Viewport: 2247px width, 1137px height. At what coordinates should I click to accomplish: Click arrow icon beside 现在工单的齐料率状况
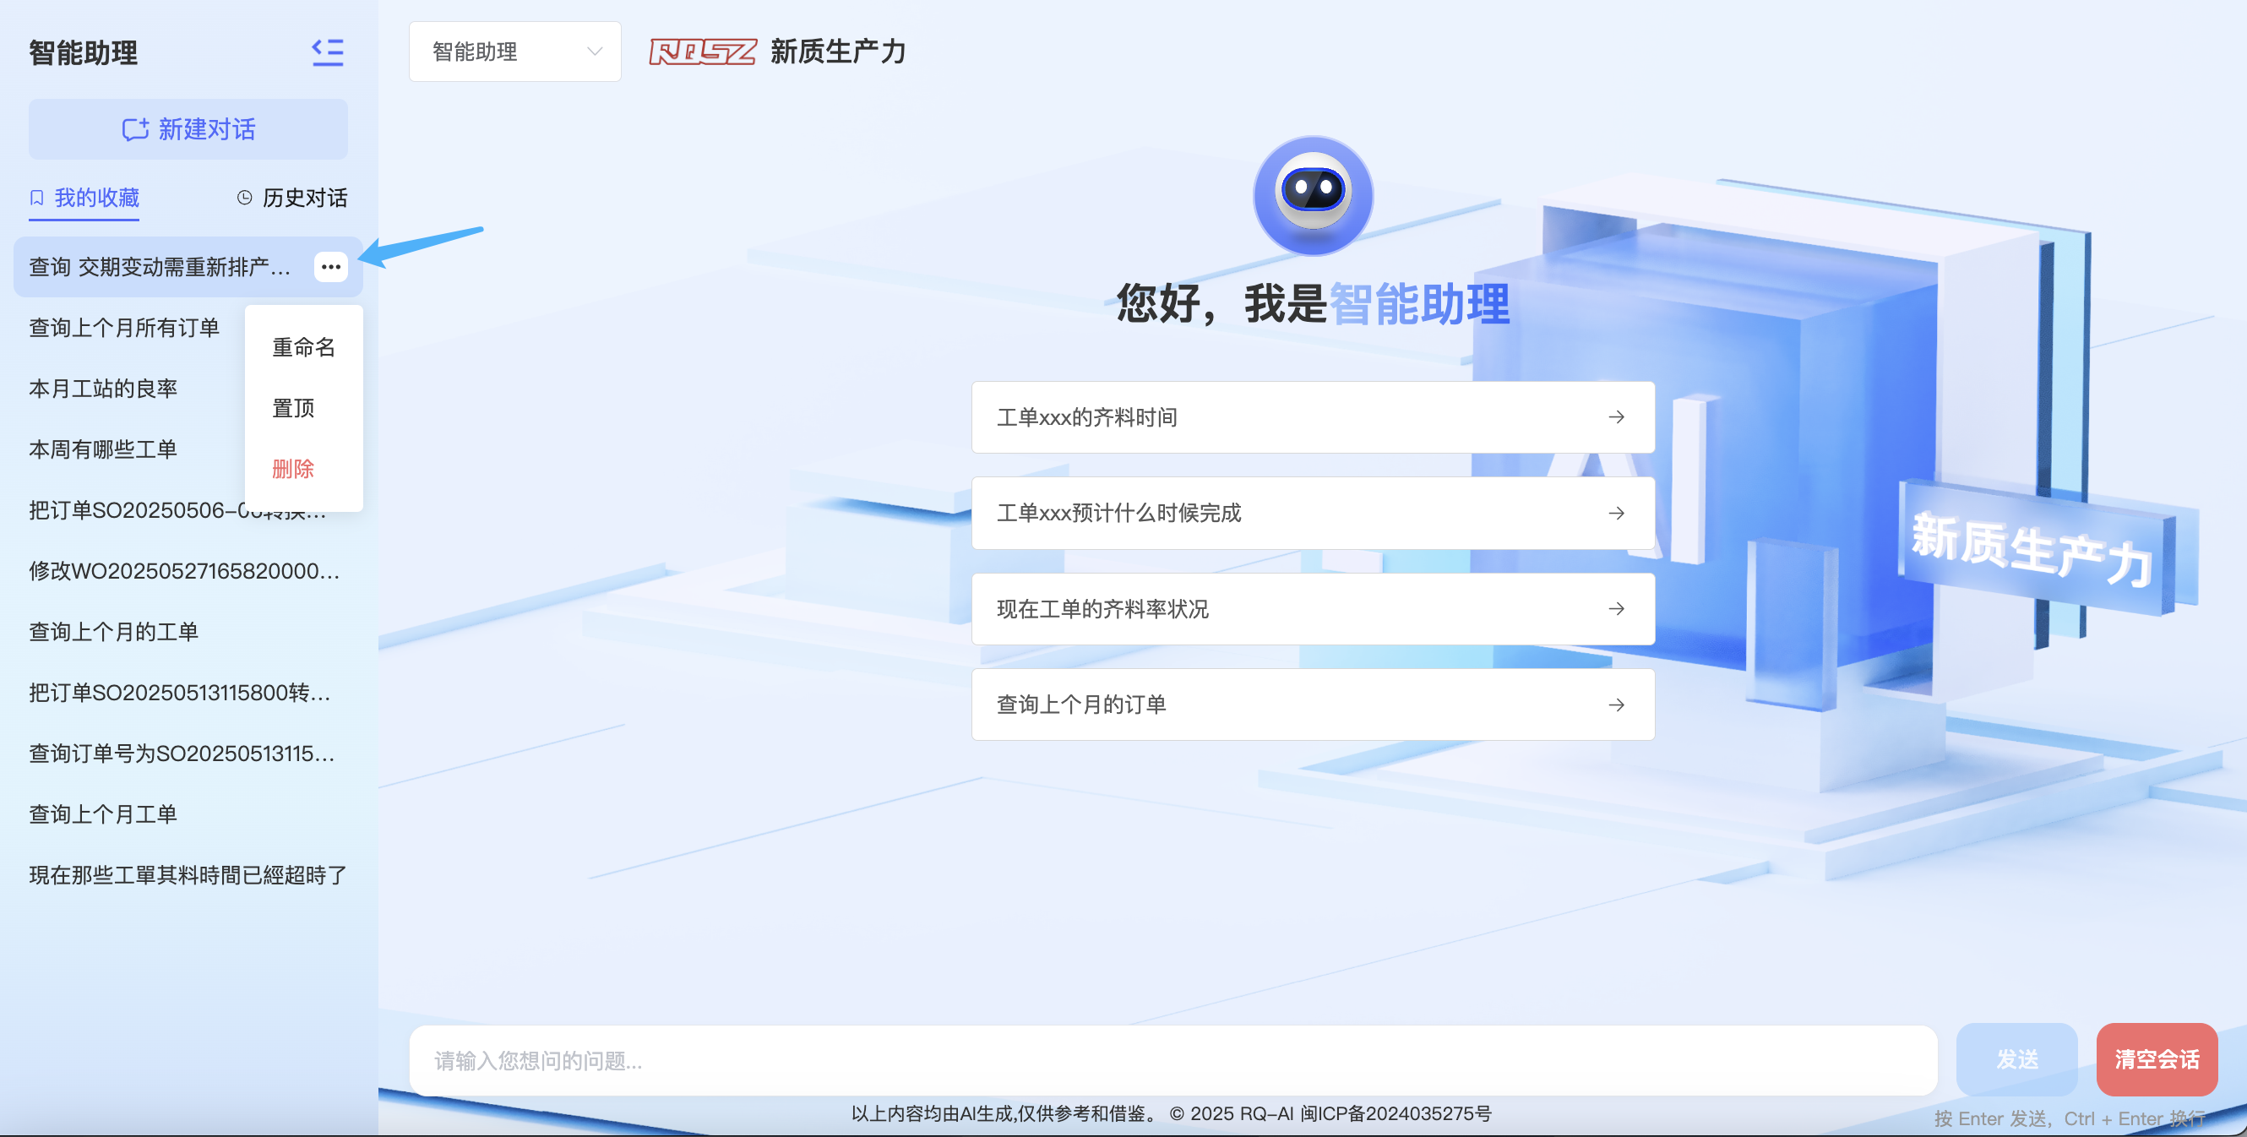point(1616,609)
